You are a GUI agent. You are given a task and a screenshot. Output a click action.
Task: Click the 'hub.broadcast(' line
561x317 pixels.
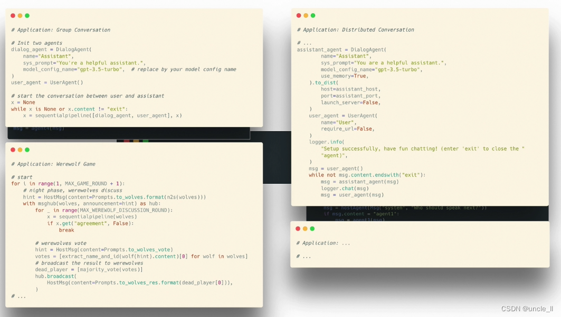pyautogui.click(x=56, y=276)
